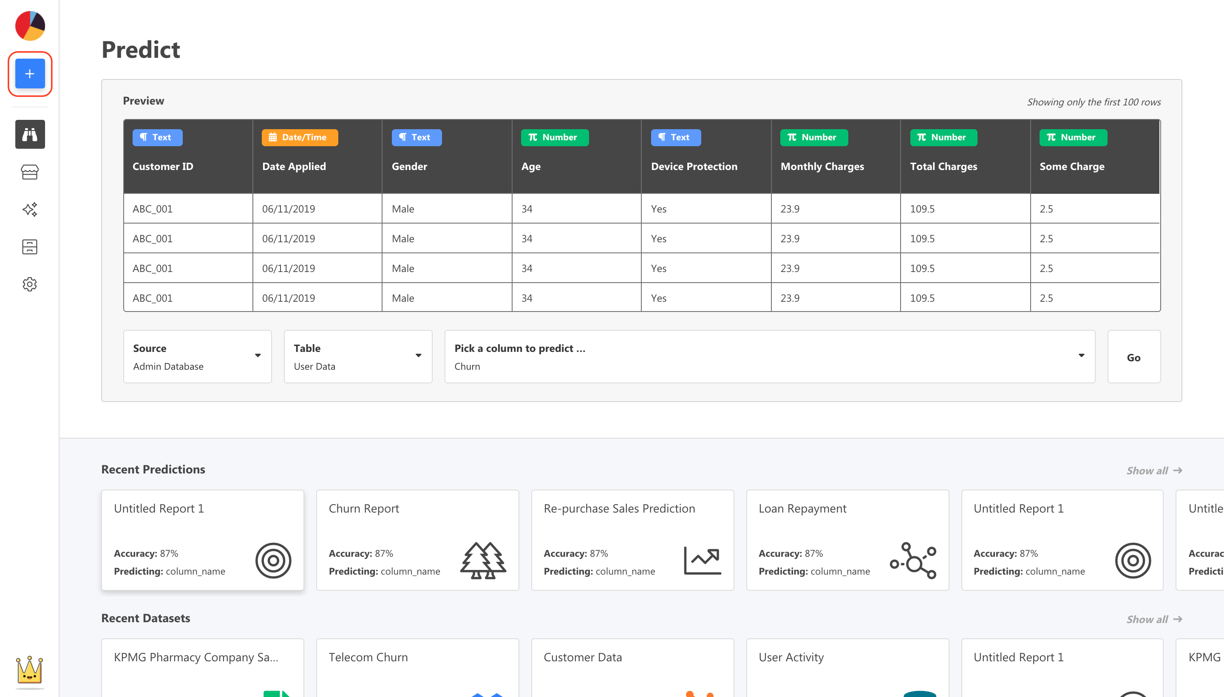
Task: Open the Telecom Churn dataset card
Action: point(417,668)
